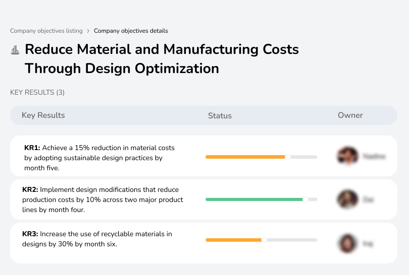Screen dimensions: 409x275
Task: Open the KR2 owner's avatar
Action: click(347, 199)
